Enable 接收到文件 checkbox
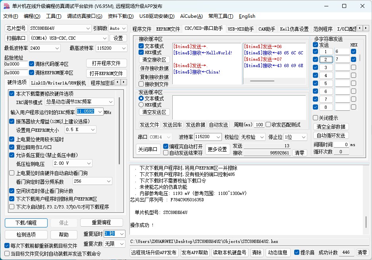Viewport: 372px width, 260px height. tap(141, 84)
